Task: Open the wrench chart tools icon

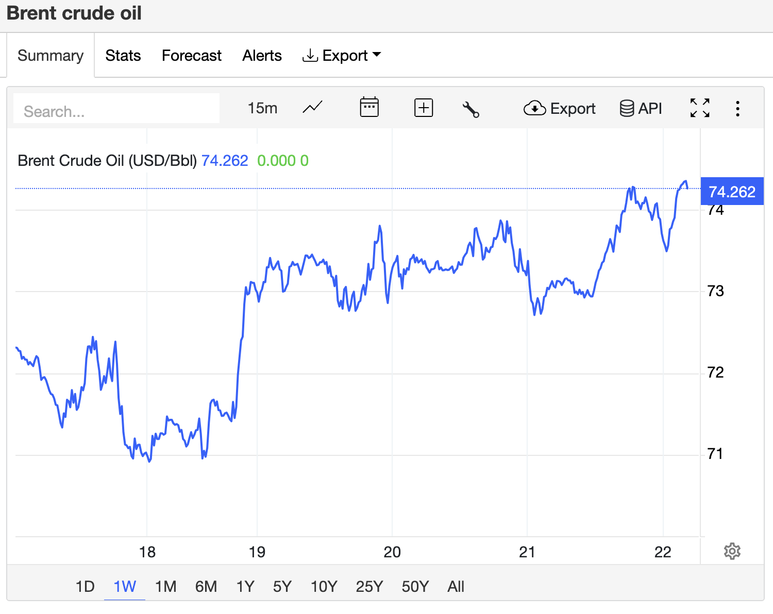Action: pyautogui.click(x=470, y=109)
